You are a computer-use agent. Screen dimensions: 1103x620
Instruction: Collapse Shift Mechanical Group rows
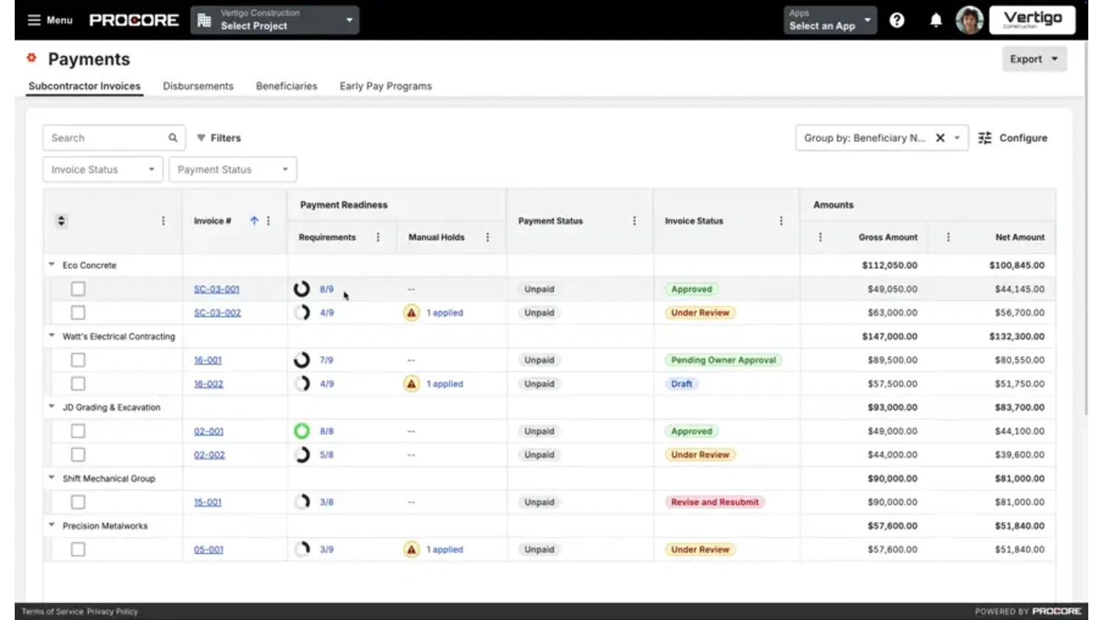tap(51, 478)
